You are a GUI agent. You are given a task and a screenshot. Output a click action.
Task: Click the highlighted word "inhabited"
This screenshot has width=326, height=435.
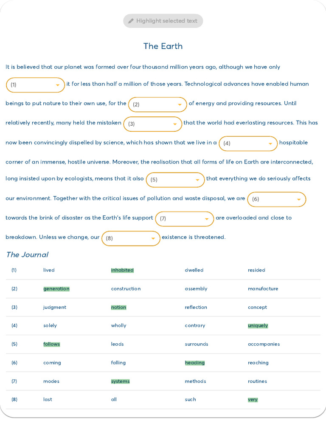[122, 270]
